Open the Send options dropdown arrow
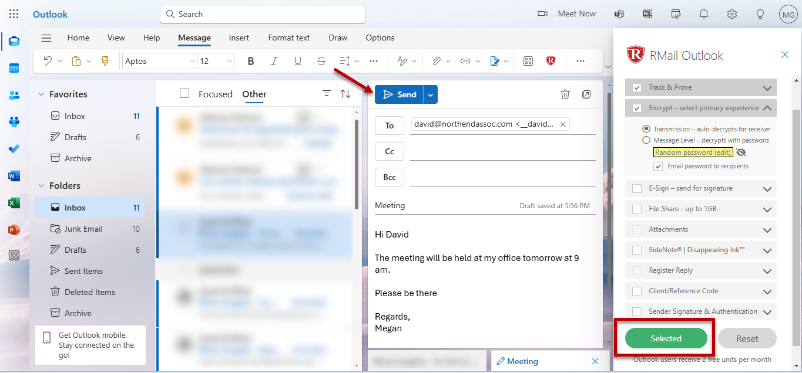 (x=431, y=94)
